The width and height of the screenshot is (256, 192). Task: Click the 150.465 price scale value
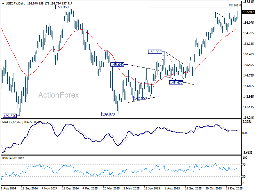(249, 54)
